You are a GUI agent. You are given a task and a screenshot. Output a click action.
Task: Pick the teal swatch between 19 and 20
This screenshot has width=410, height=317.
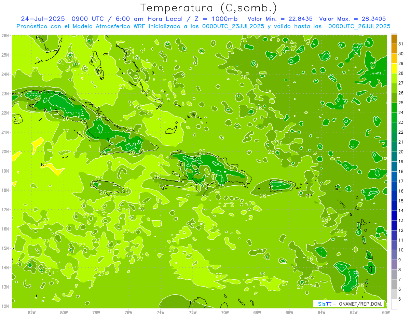(x=394, y=157)
